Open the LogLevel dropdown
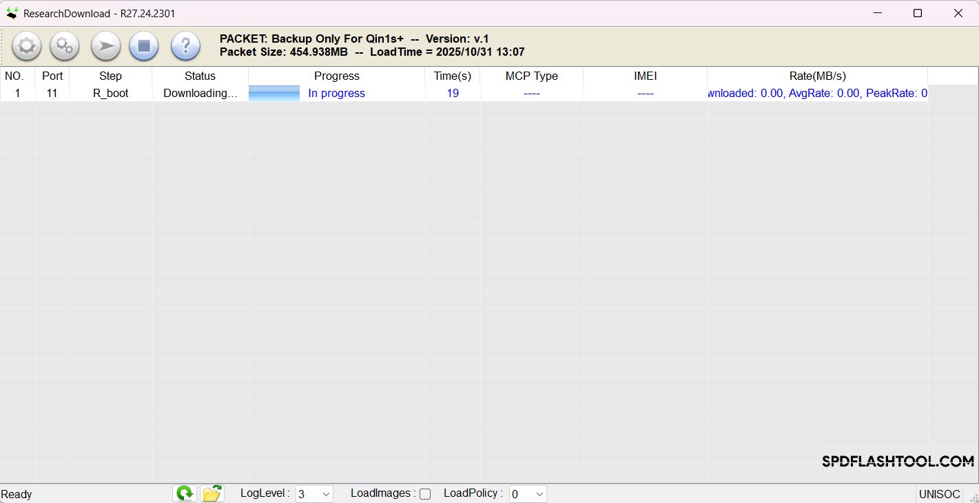The image size is (979, 503). [314, 493]
